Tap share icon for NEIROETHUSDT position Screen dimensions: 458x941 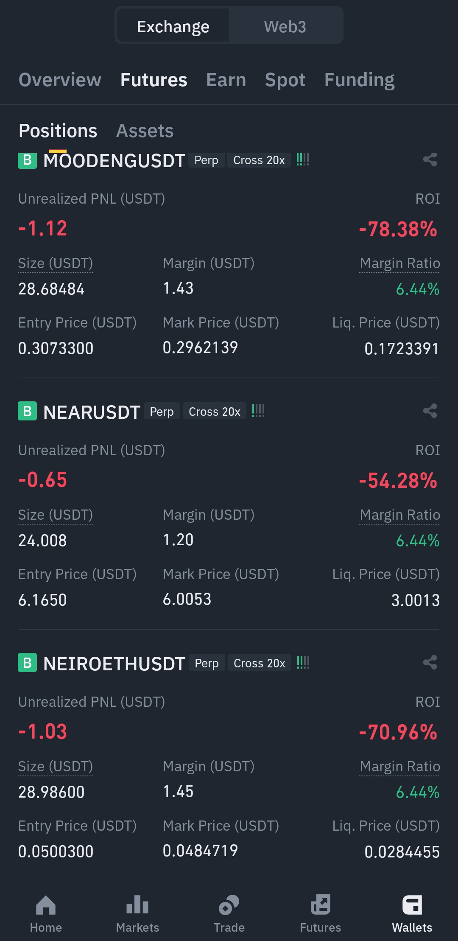click(x=430, y=663)
